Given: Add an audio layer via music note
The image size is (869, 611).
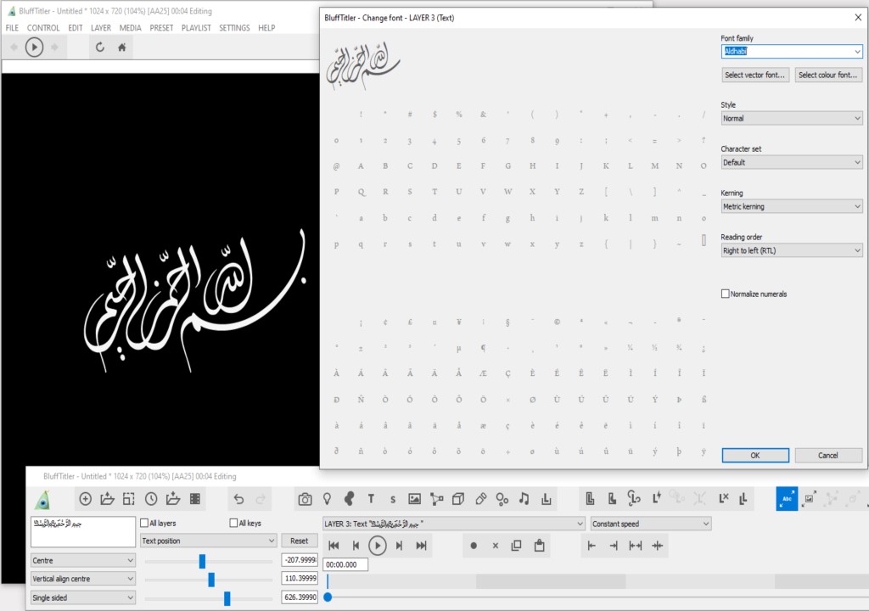Looking at the screenshot, I should (524, 499).
